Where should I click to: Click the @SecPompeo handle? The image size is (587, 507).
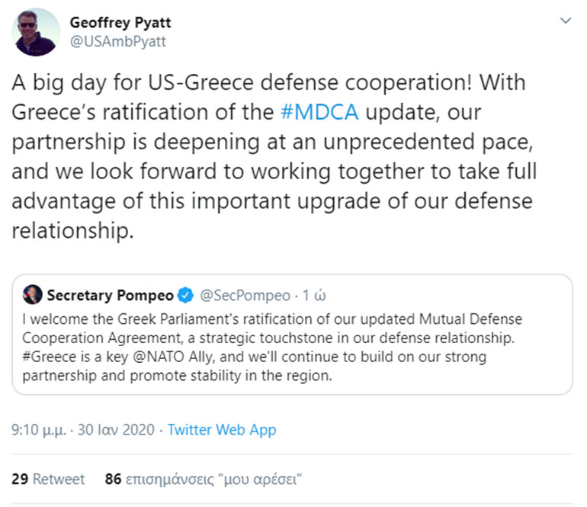coord(244,295)
